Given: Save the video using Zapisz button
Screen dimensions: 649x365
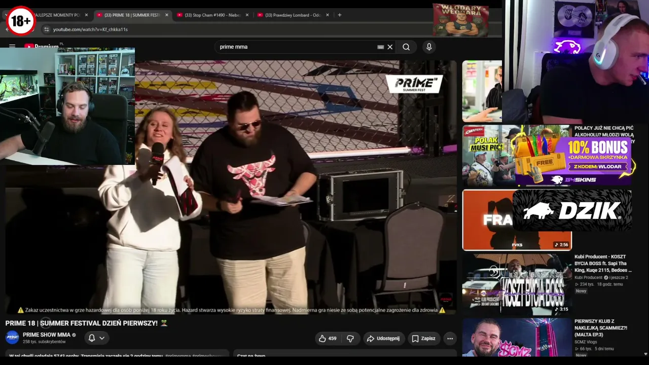Looking at the screenshot, I should point(423,339).
